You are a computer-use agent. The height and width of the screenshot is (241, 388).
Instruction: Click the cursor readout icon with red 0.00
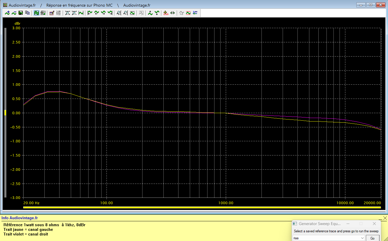(x=166, y=13)
